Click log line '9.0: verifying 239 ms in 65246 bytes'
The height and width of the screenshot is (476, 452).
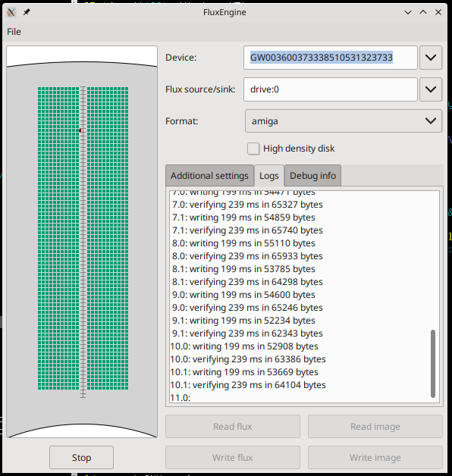247,308
